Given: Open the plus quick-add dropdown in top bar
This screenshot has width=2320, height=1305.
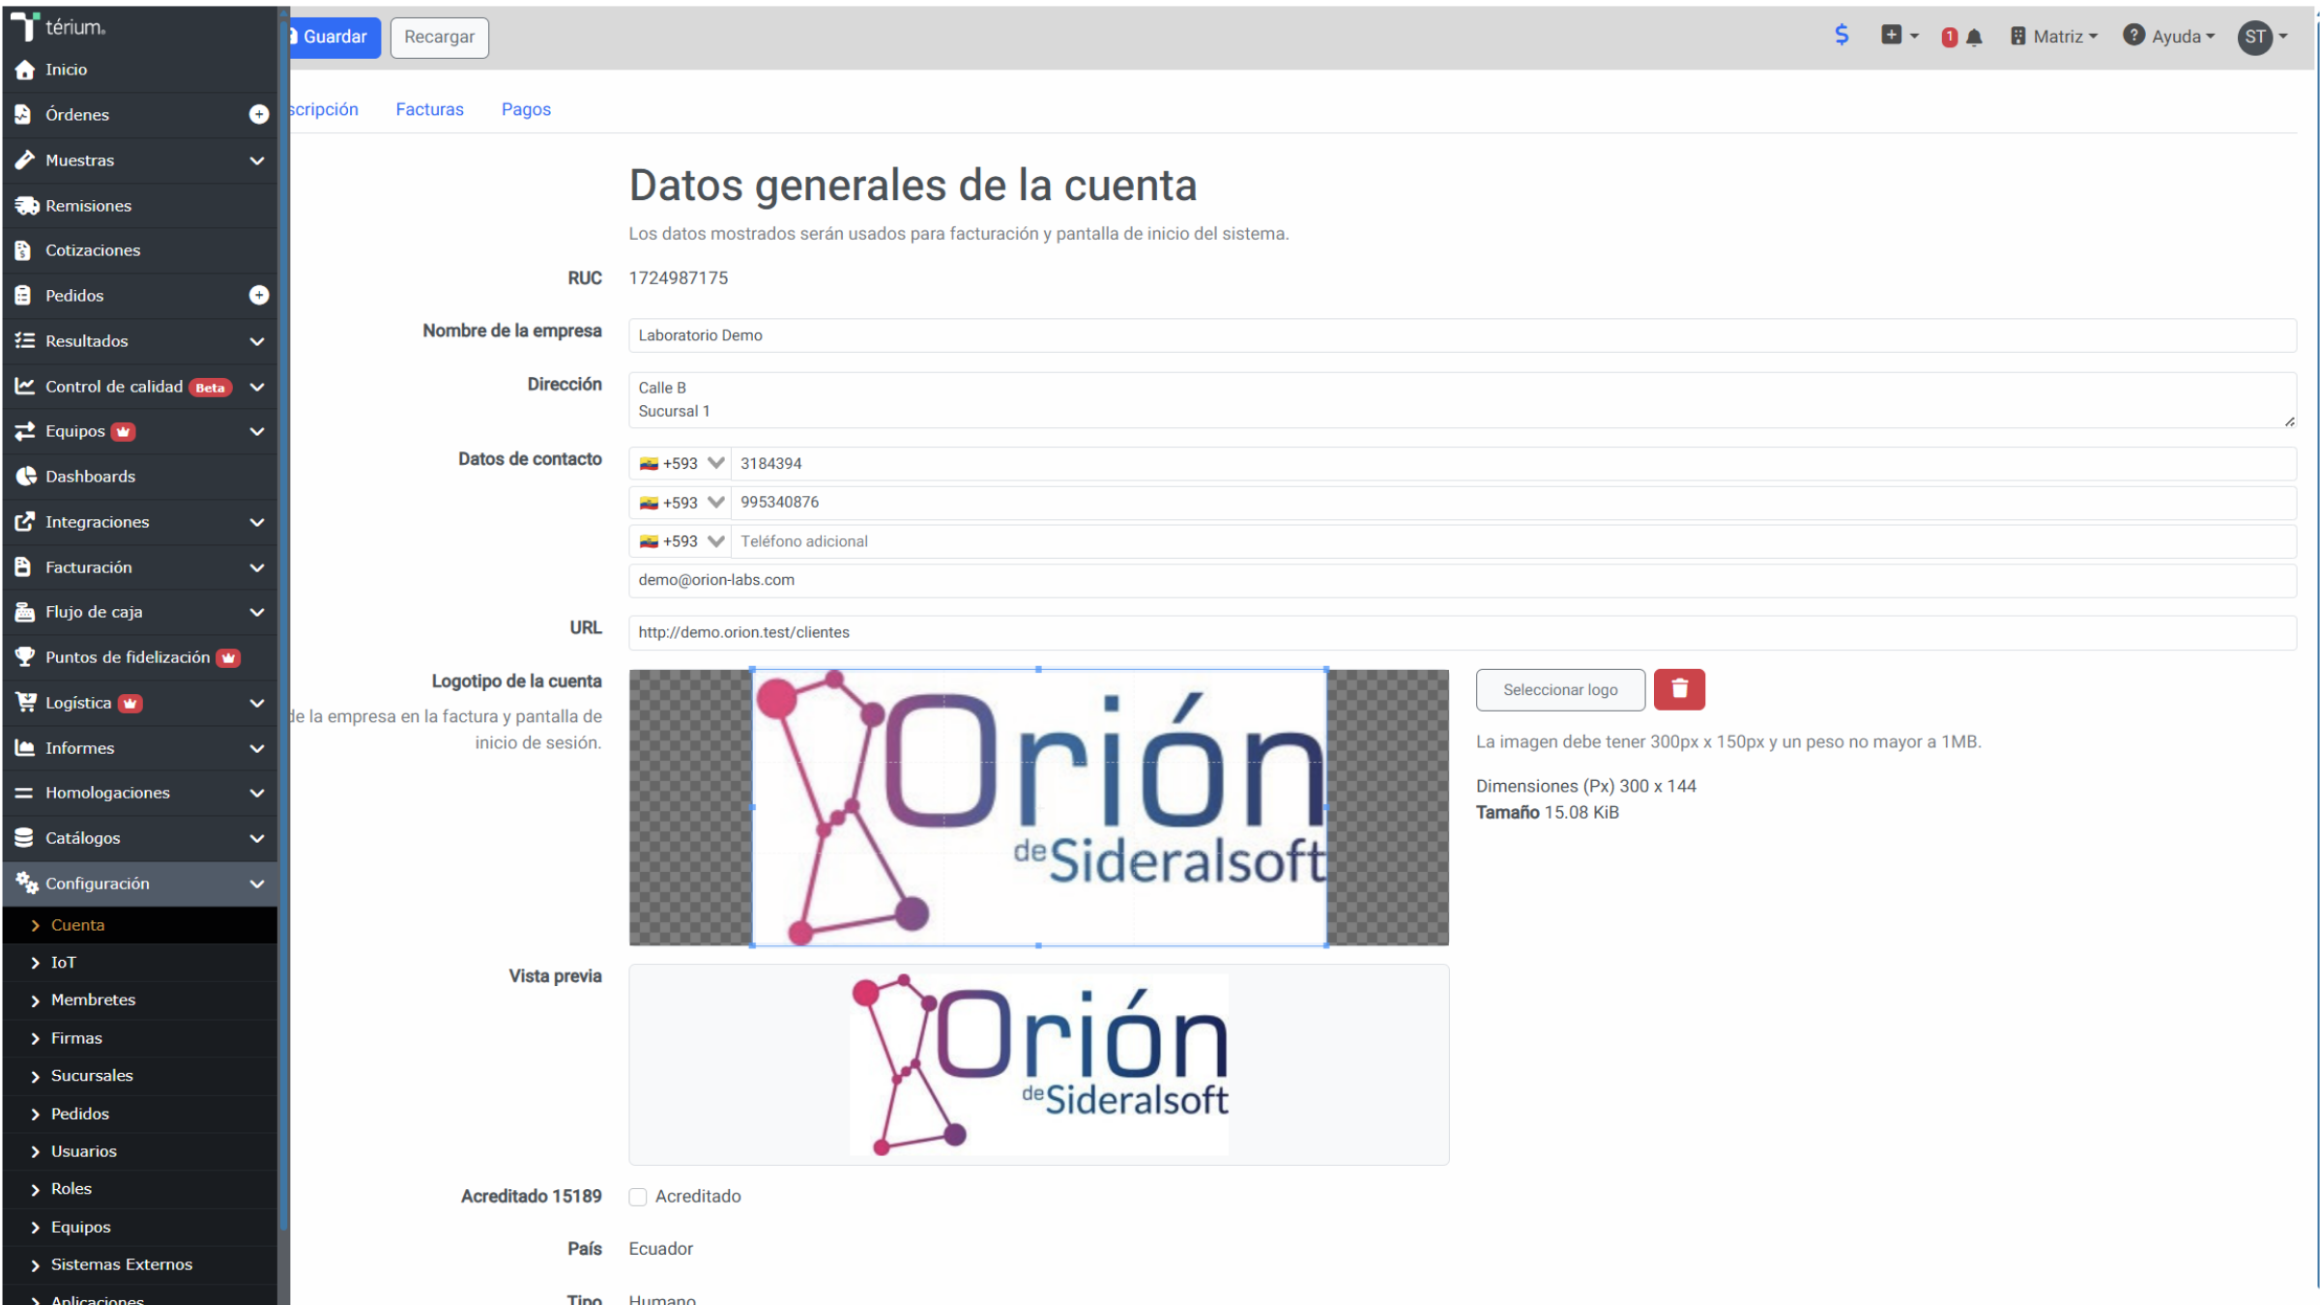Looking at the screenshot, I should point(1899,36).
